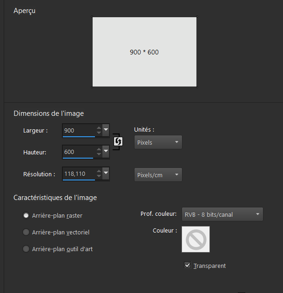This screenshot has height=293, width=283.
Task: Select Arrière-plan vectoriel radio button
Action: pyautogui.click(x=26, y=232)
